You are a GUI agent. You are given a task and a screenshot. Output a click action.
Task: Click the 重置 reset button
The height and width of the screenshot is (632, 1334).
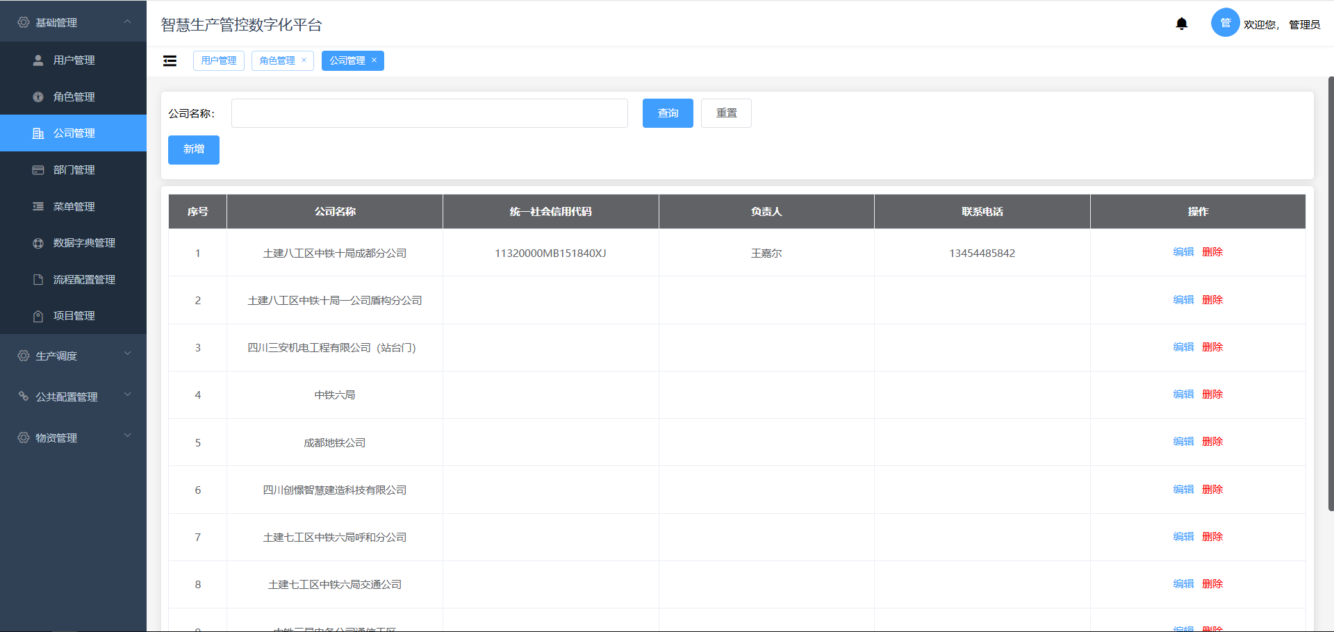[x=726, y=113]
